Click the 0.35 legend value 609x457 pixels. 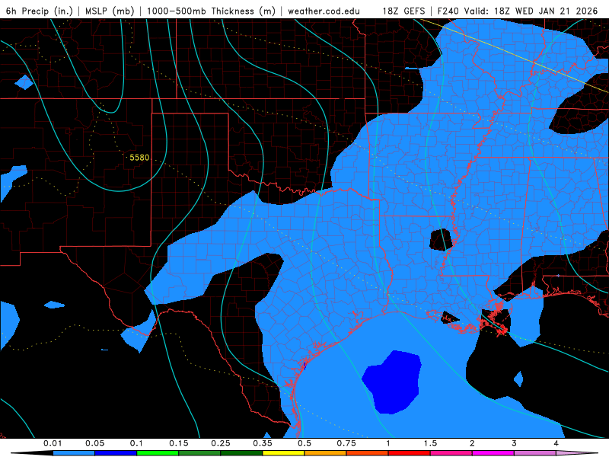point(263,443)
